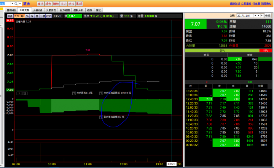The image size is (274, 168).
Task: Toggle the 大戶 chart button
Action: pyautogui.click(x=17, y=16)
